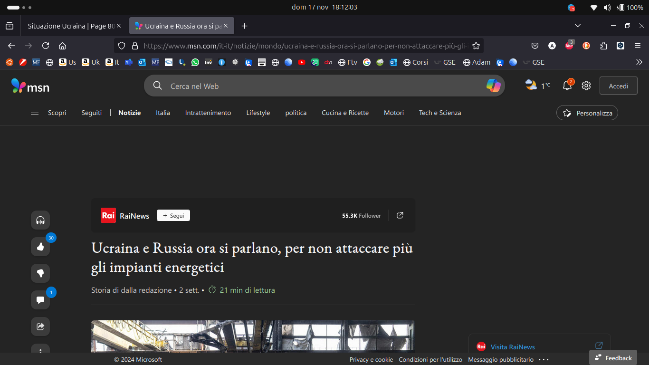Open Firefox application menu (hamburger)
The image size is (649, 365).
coord(638,46)
